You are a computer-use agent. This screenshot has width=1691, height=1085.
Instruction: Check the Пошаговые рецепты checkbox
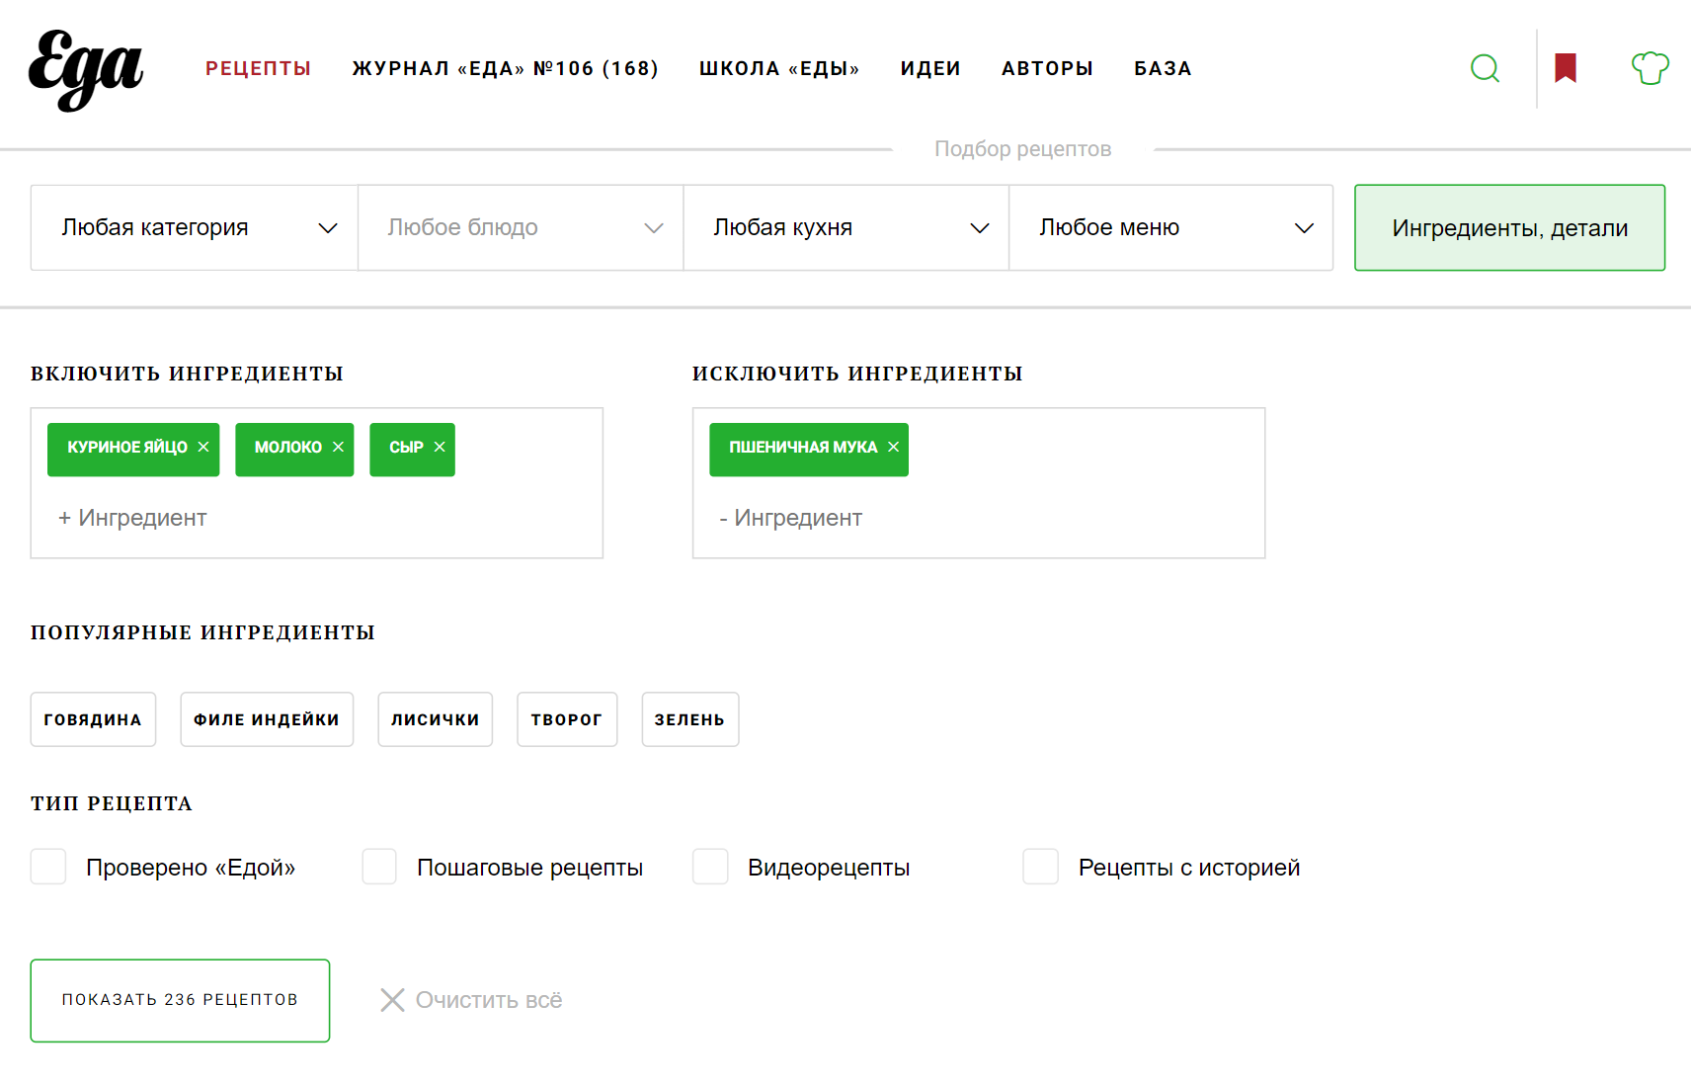tap(379, 867)
